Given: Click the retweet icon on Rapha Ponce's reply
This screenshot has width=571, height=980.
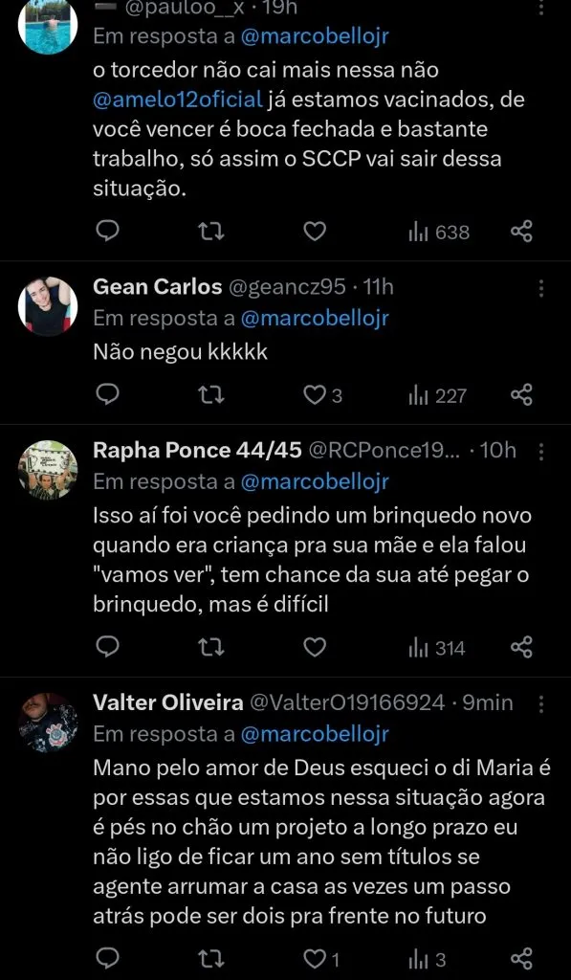Looking at the screenshot, I should (x=212, y=647).
